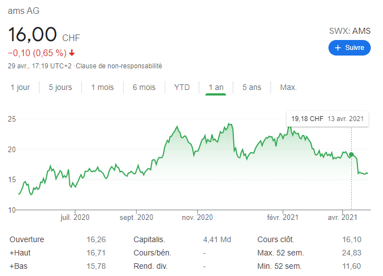Click the nov. 2020 axis label

click(198, 217)
